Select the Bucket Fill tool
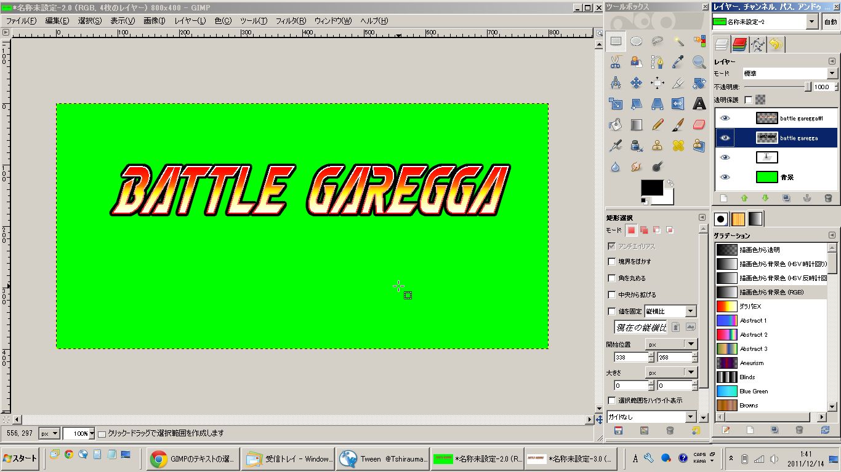The width and height of the screenshot is (841, 472). [616, 125]
